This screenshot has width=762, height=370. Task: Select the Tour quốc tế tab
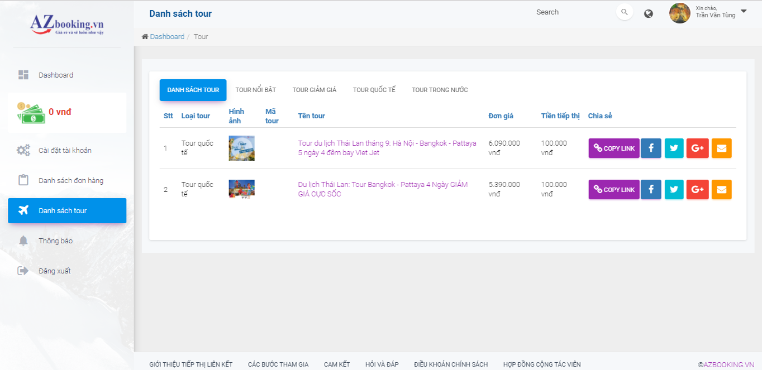click(x=374, y=90)
